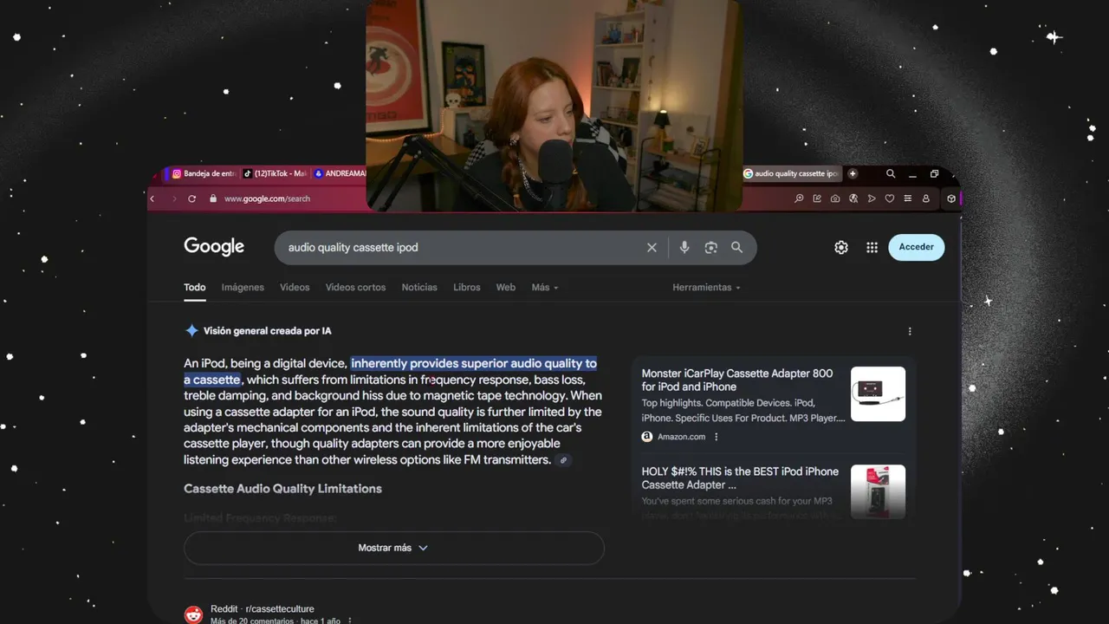This screenshot has width=1109, height=624.
Task: Click the Visión general creada por IA heading
Action: click(x=267, y=331)
